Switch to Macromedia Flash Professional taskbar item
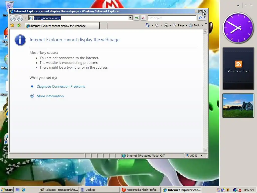Viewport: 257px width, 193px height. (141, 190)
